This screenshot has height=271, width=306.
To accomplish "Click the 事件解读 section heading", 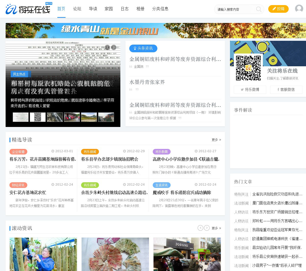I will point(243,110).
